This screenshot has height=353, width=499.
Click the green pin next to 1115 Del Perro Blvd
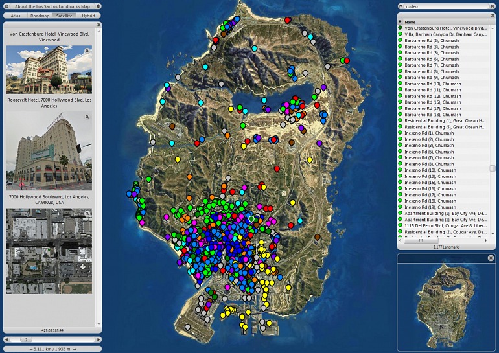pyautogui.click(x=400, y=225)
